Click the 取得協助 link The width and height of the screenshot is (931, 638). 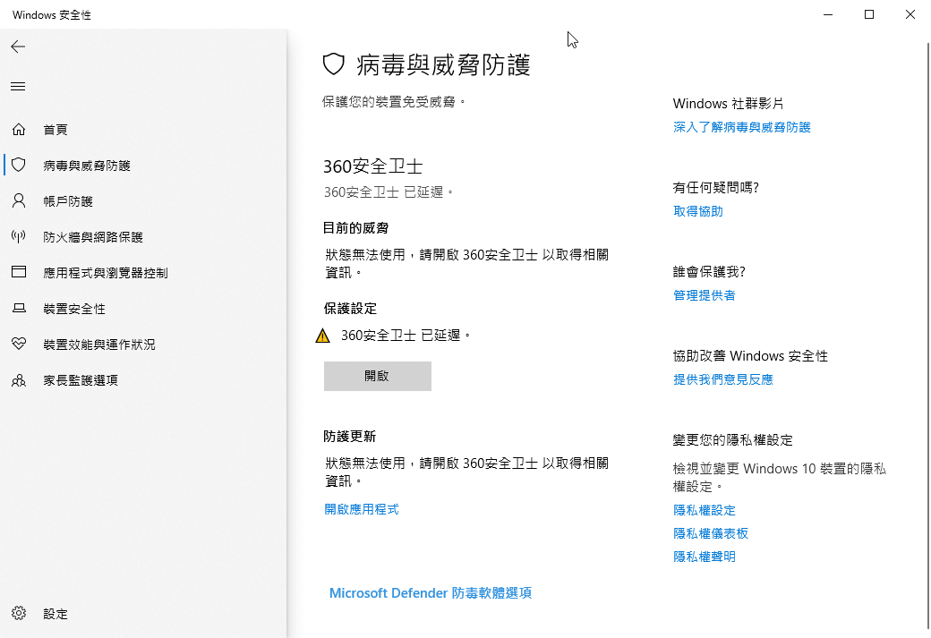(697, 211)
